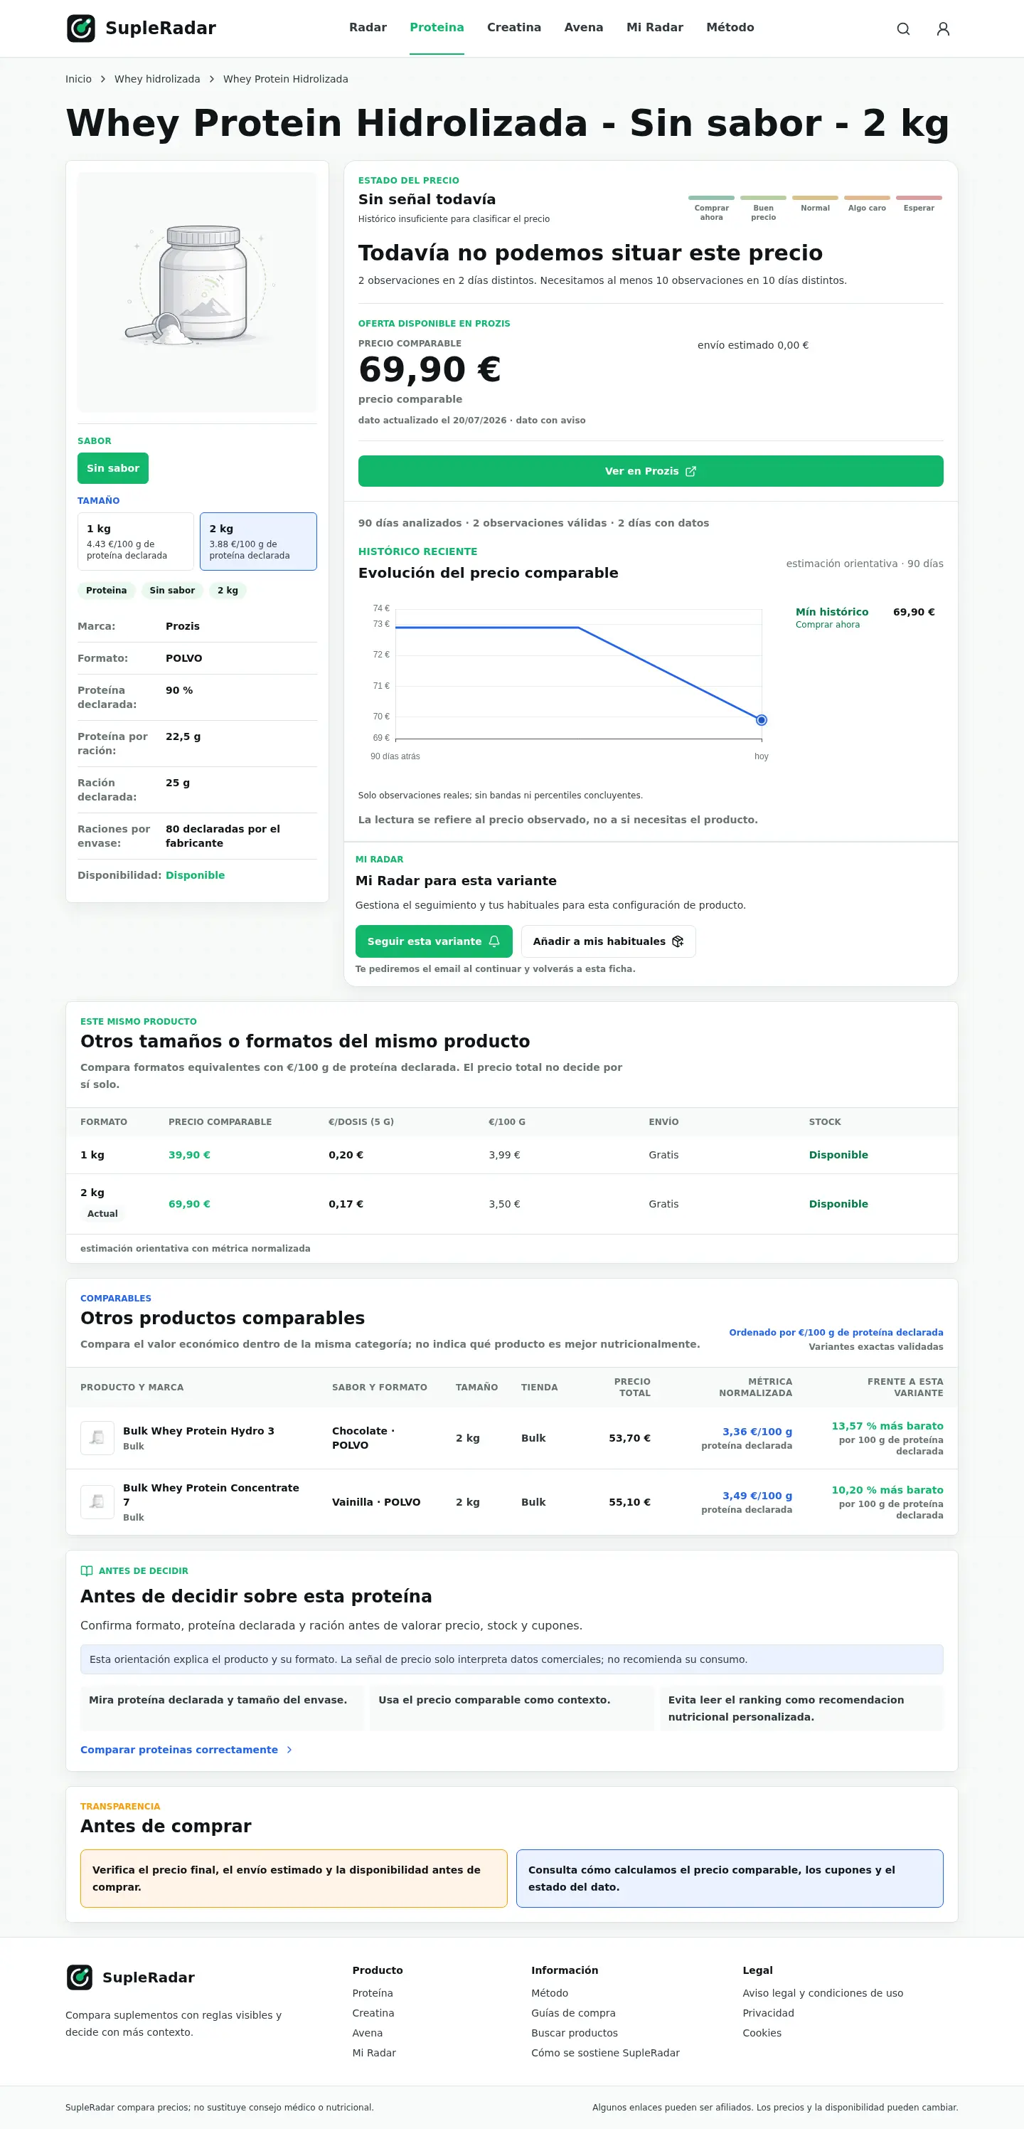Click the 1 kg row in formats table
The width and height of the screenshot is (1024, 2129).
click(x=512, y=1155)
